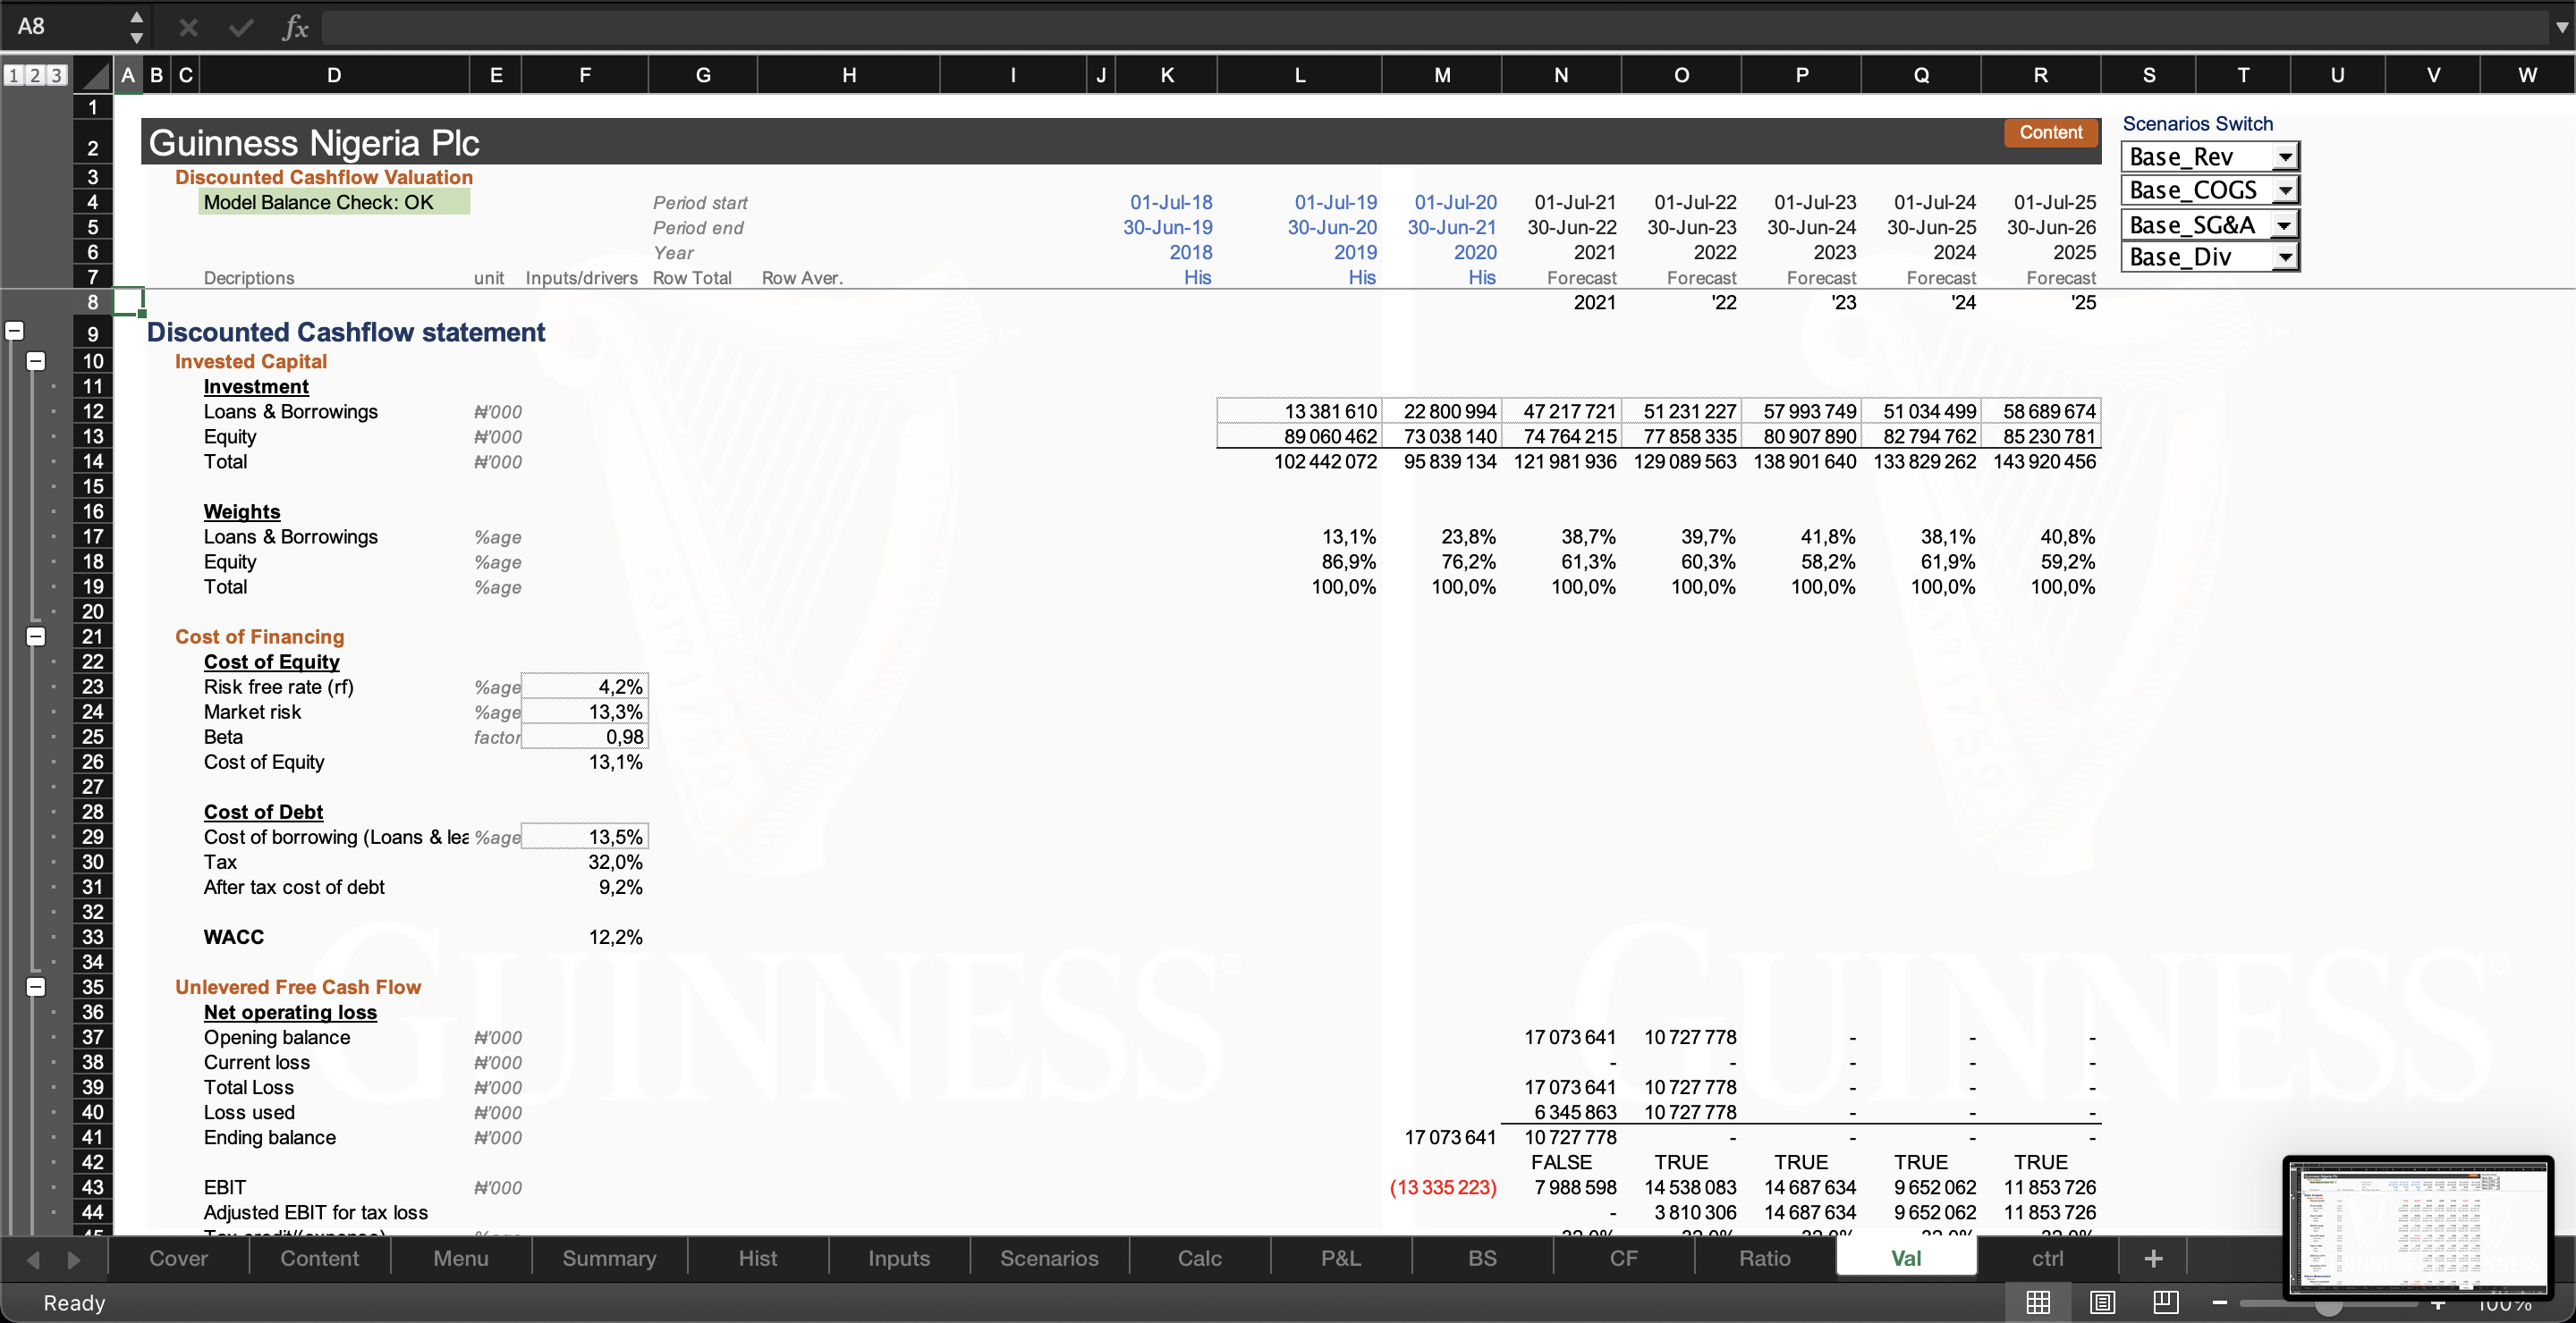Click the confirm checkmark formula bar icon
Image resolution: width=2576 pixels, height=1323 pixels.
point(240,27)
